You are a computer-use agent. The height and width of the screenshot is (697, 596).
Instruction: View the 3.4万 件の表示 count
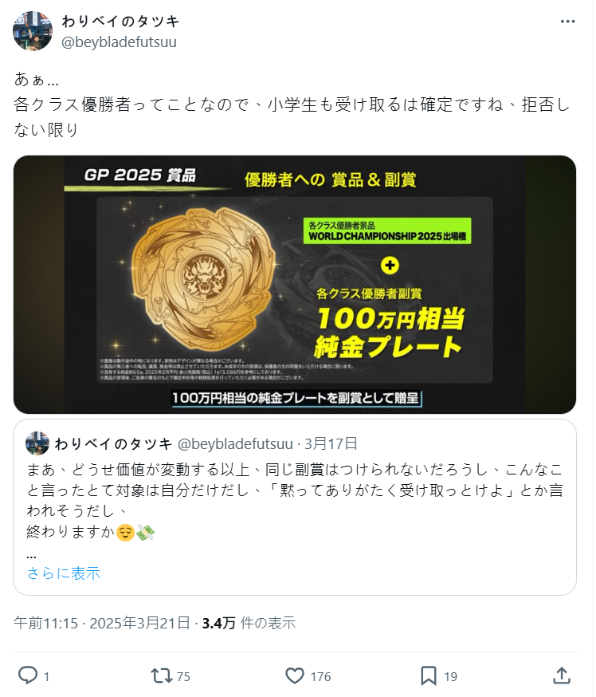click(x=249, y=623)
